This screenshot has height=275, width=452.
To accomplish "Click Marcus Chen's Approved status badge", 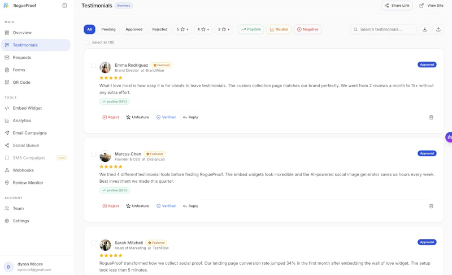I will click(427, 153).
